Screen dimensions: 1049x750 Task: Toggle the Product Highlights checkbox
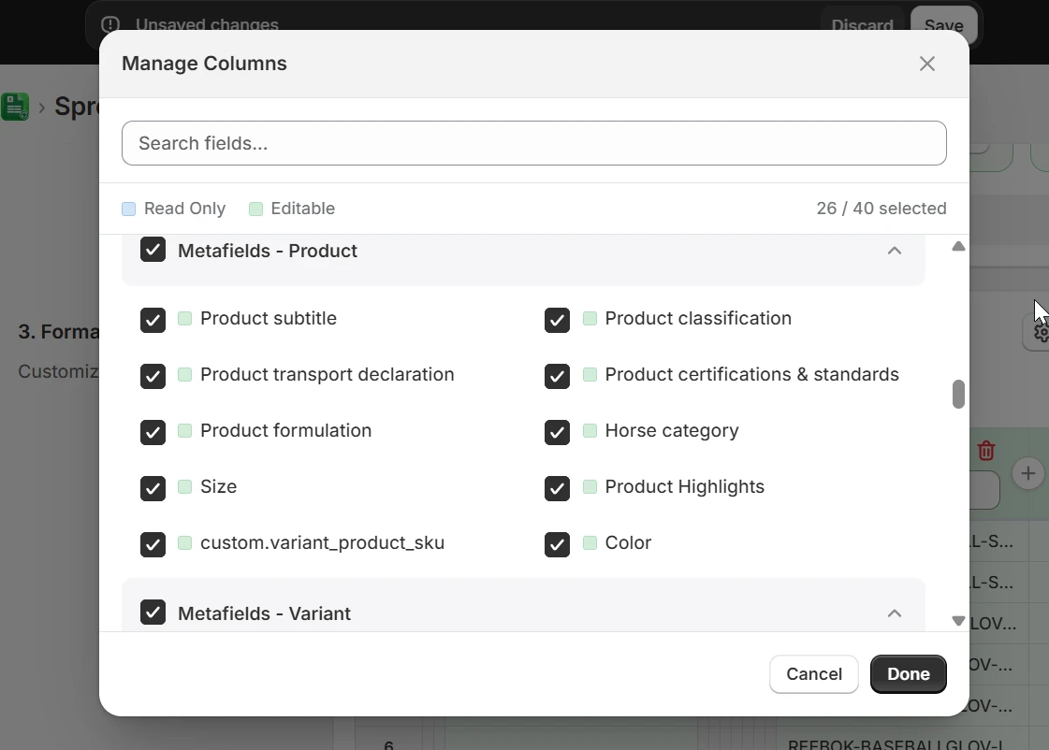click(557, 488)
